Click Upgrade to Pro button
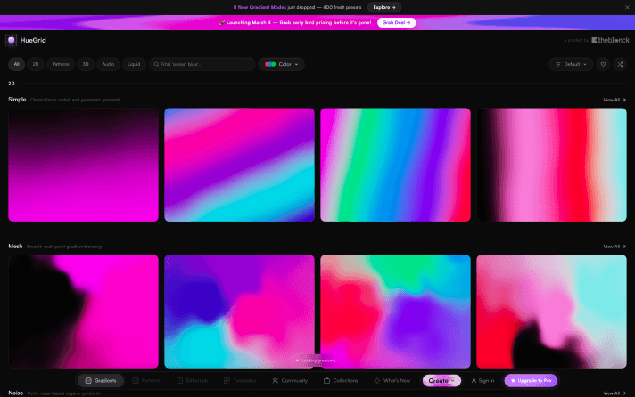The width and height of the screenshot is (635, 397). click(531, 380)
